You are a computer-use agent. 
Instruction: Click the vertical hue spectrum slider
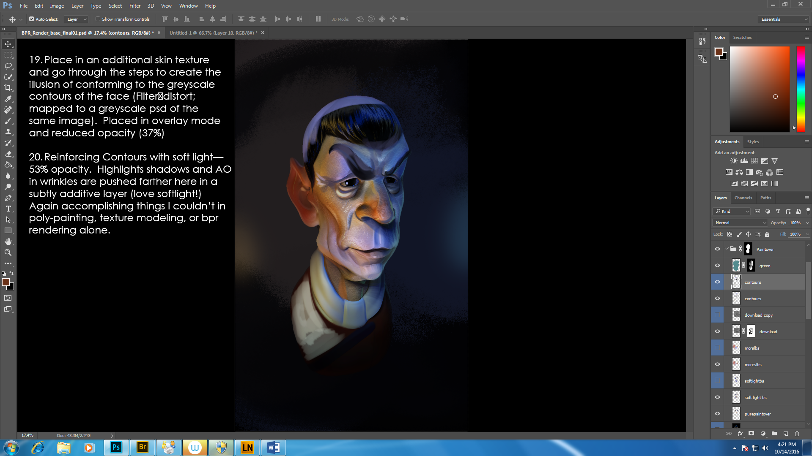coord(801,89)
